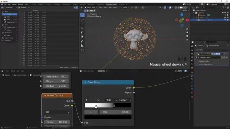Click the viewport pan hand icon
230x129 pixels.
click(187, 33)
